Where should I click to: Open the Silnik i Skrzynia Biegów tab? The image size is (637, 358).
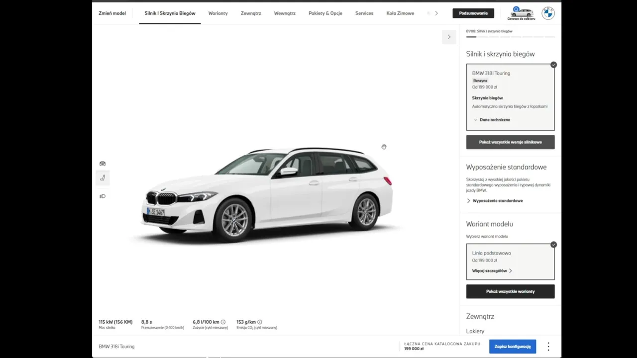(x=170, y=13)
